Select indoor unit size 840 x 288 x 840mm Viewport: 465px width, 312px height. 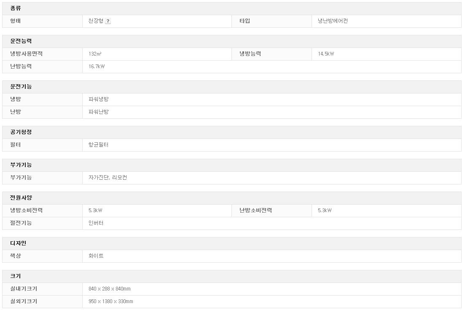[110, 289]
